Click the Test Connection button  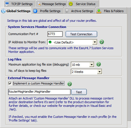point(81,34)
